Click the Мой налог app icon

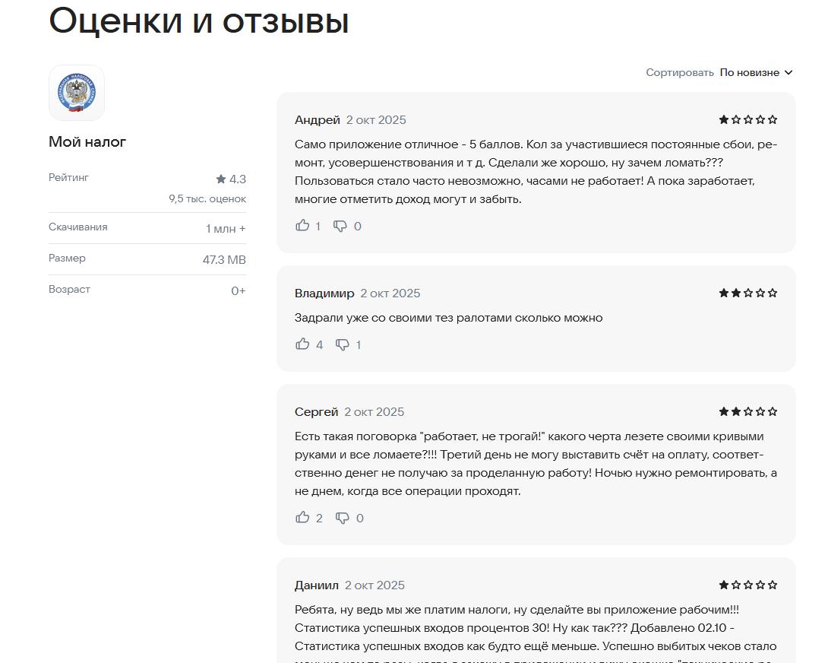[x=77, y=93]
